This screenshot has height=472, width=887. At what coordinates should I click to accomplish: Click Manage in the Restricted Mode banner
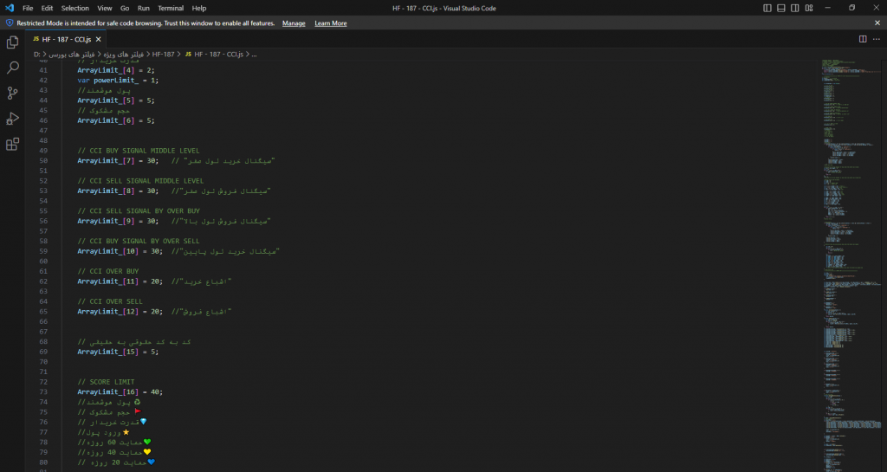pyautogui.click(x=294, y=23)
